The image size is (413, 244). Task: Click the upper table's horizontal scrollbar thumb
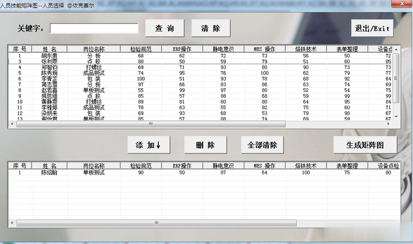tap(151, 124)
